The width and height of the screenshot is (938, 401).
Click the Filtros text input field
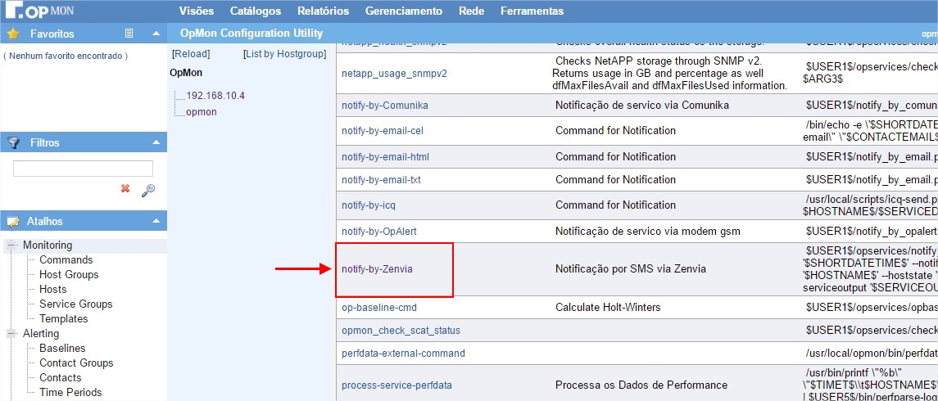(x=83, y=169)
